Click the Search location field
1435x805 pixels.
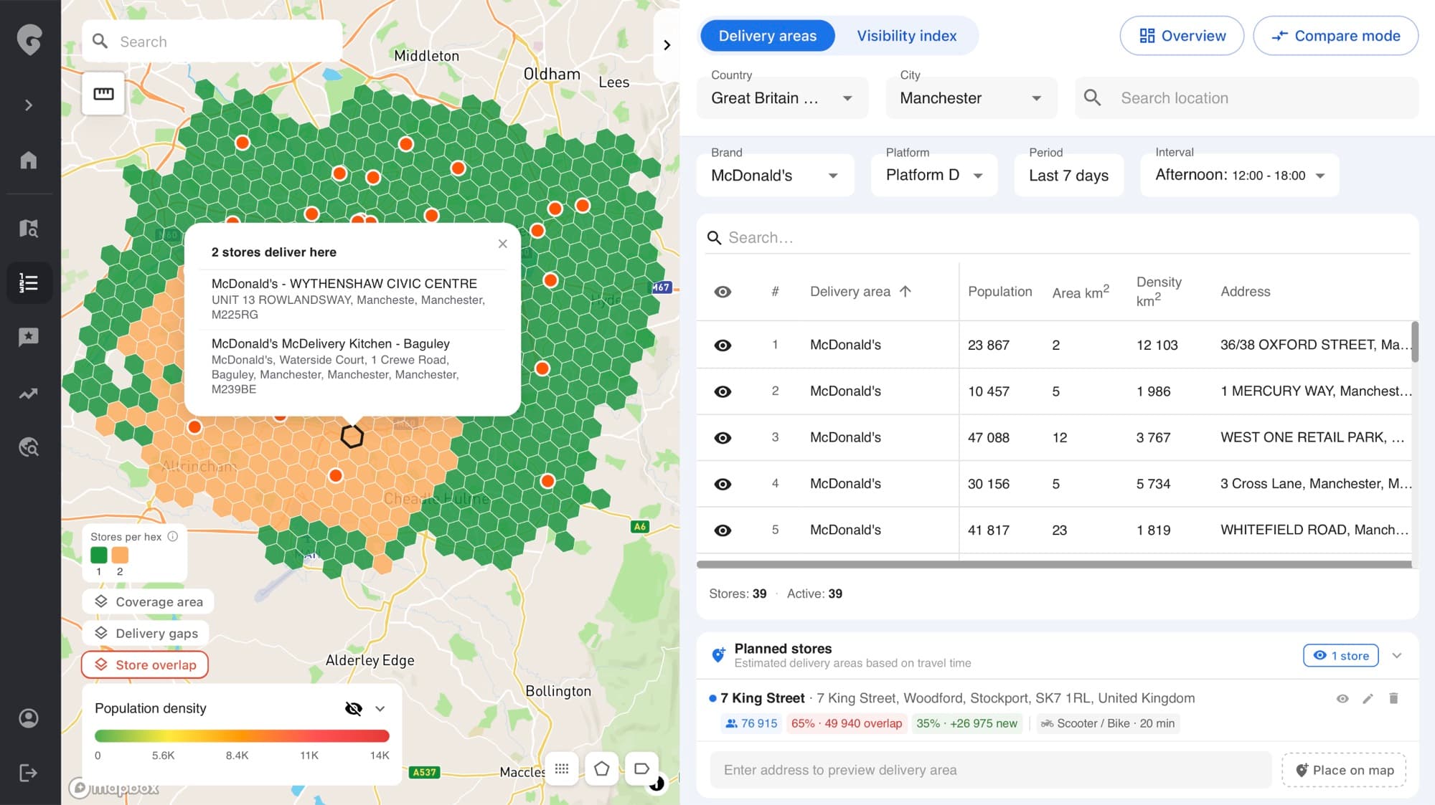tap(1246, 97)
